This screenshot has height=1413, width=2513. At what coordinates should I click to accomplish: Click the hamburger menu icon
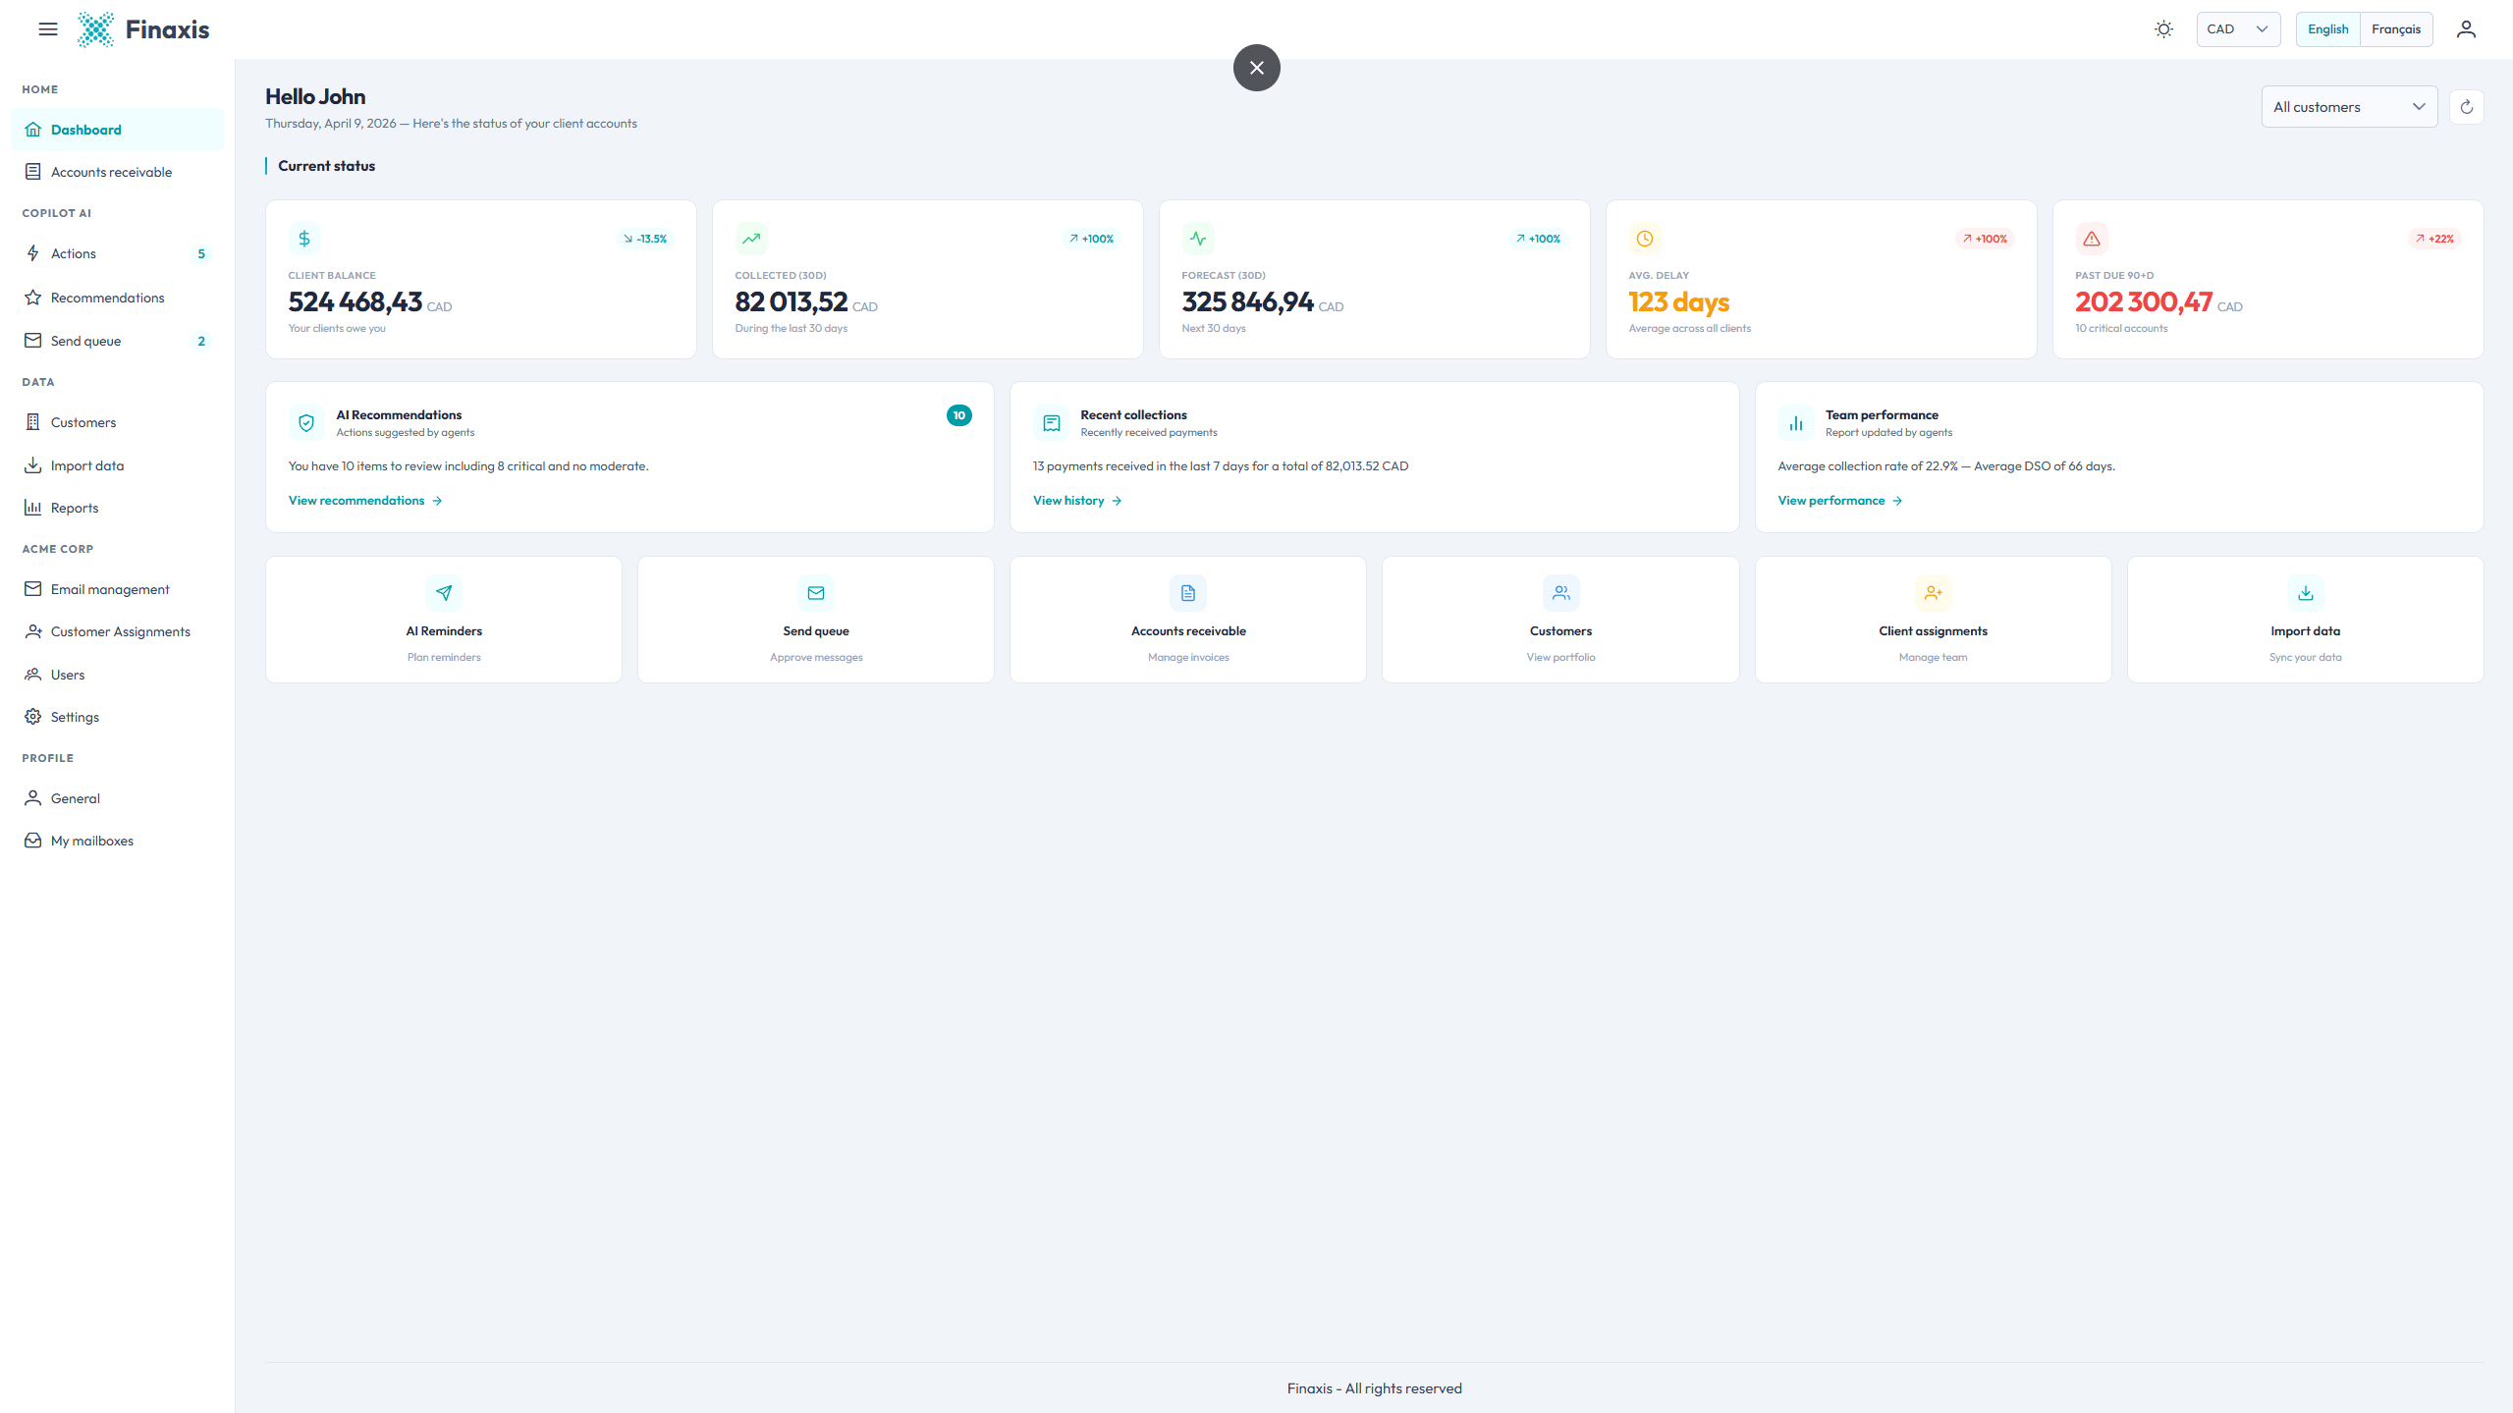point(47,29)
